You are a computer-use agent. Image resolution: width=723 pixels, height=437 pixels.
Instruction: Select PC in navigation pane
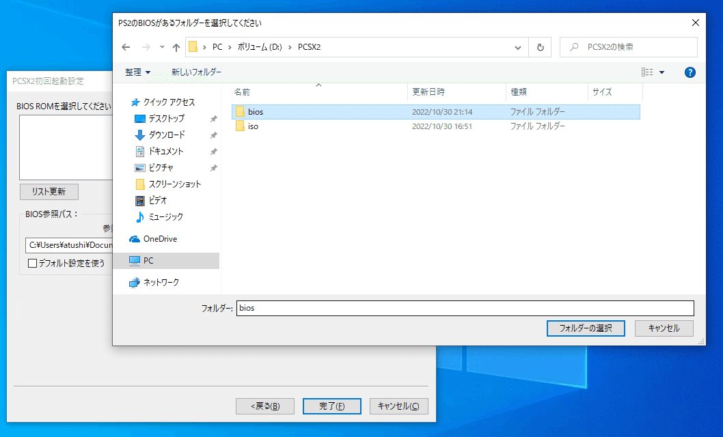(x=167, y=261)
